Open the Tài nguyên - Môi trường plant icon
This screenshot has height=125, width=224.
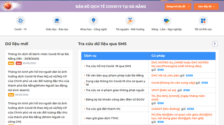130,21
